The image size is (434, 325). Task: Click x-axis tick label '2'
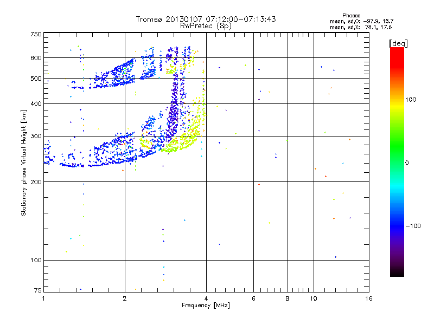[125, 298]
